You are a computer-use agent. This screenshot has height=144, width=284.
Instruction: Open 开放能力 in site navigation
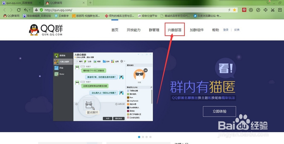[133, 30]
